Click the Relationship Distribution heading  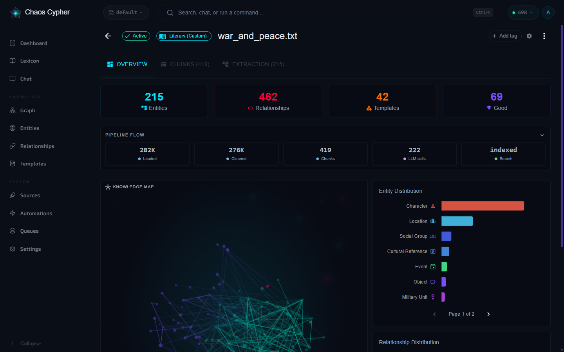click(x=409, y=342)
